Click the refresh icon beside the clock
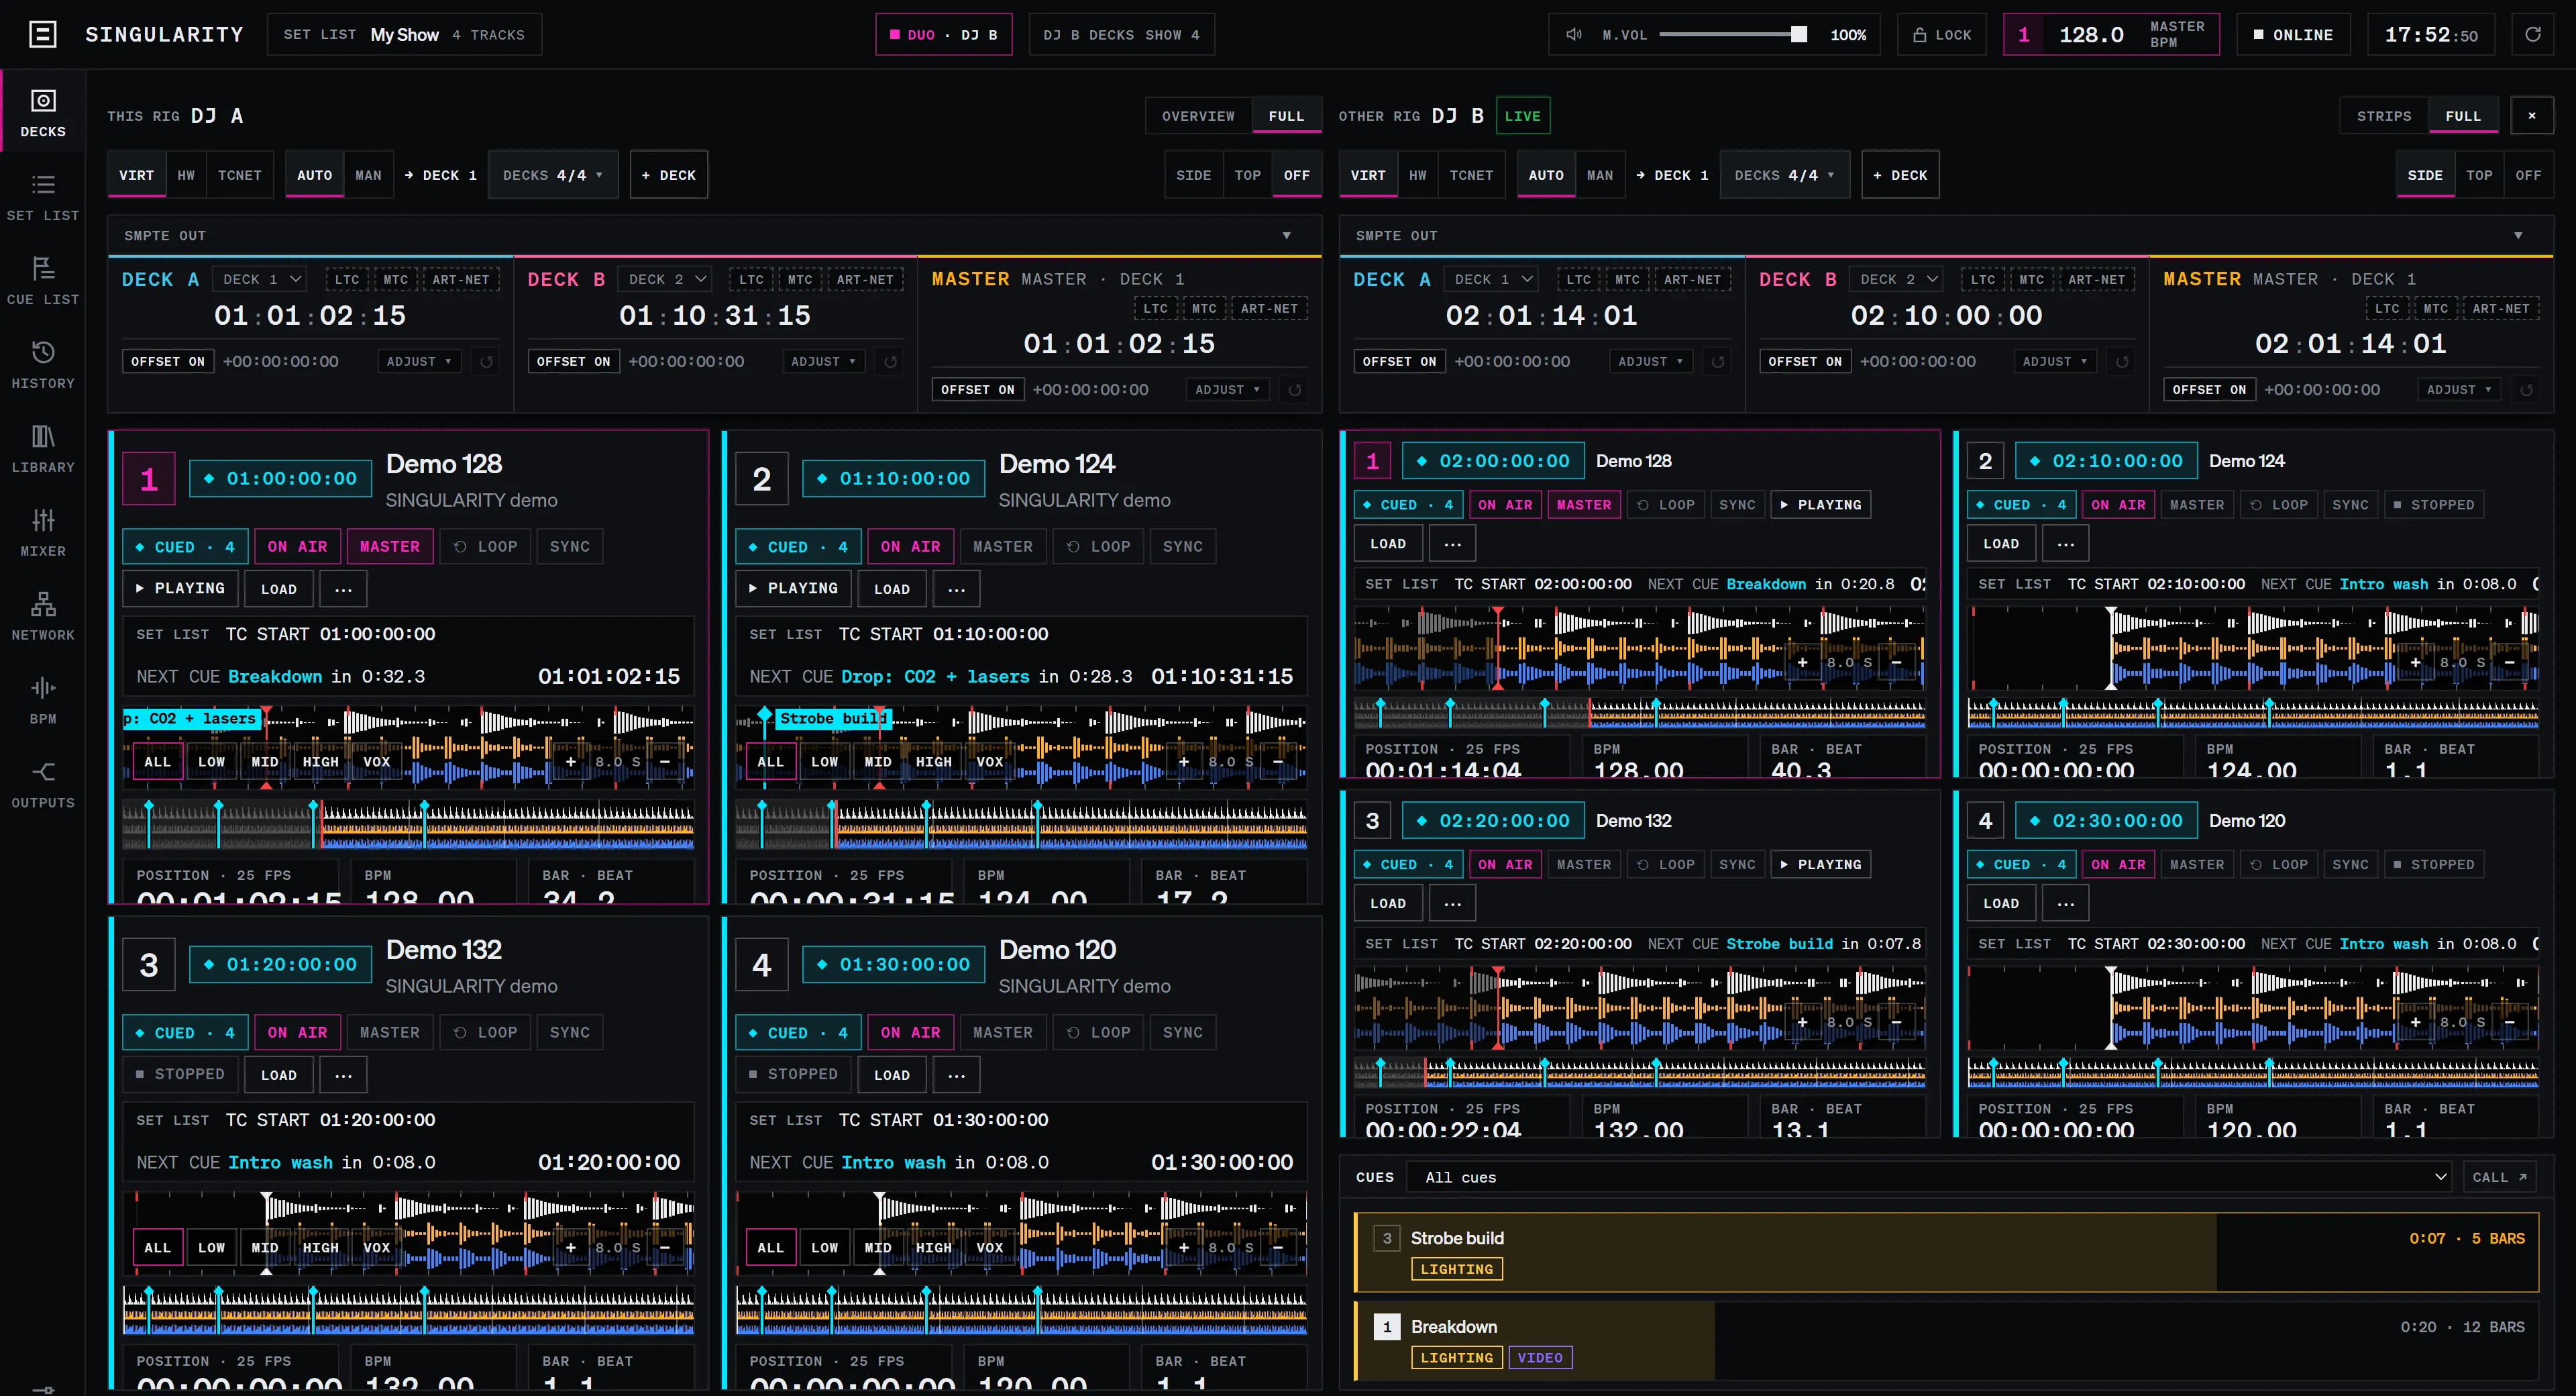This screenshot has width=2576, height=1396. point(2533,35)
